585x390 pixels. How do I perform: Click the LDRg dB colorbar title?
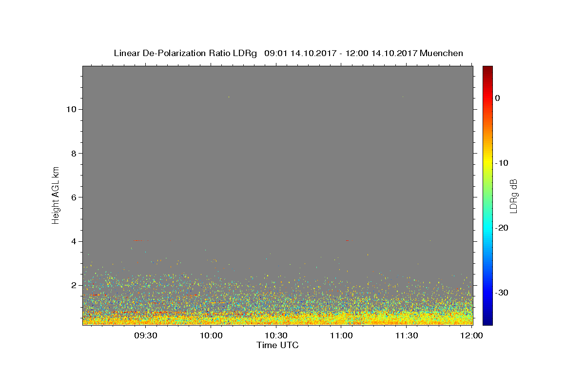[513, 195]
